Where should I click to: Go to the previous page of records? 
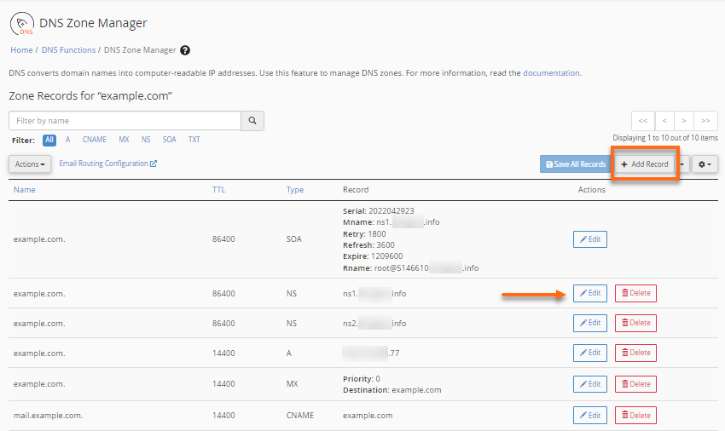tap(664, 121)
